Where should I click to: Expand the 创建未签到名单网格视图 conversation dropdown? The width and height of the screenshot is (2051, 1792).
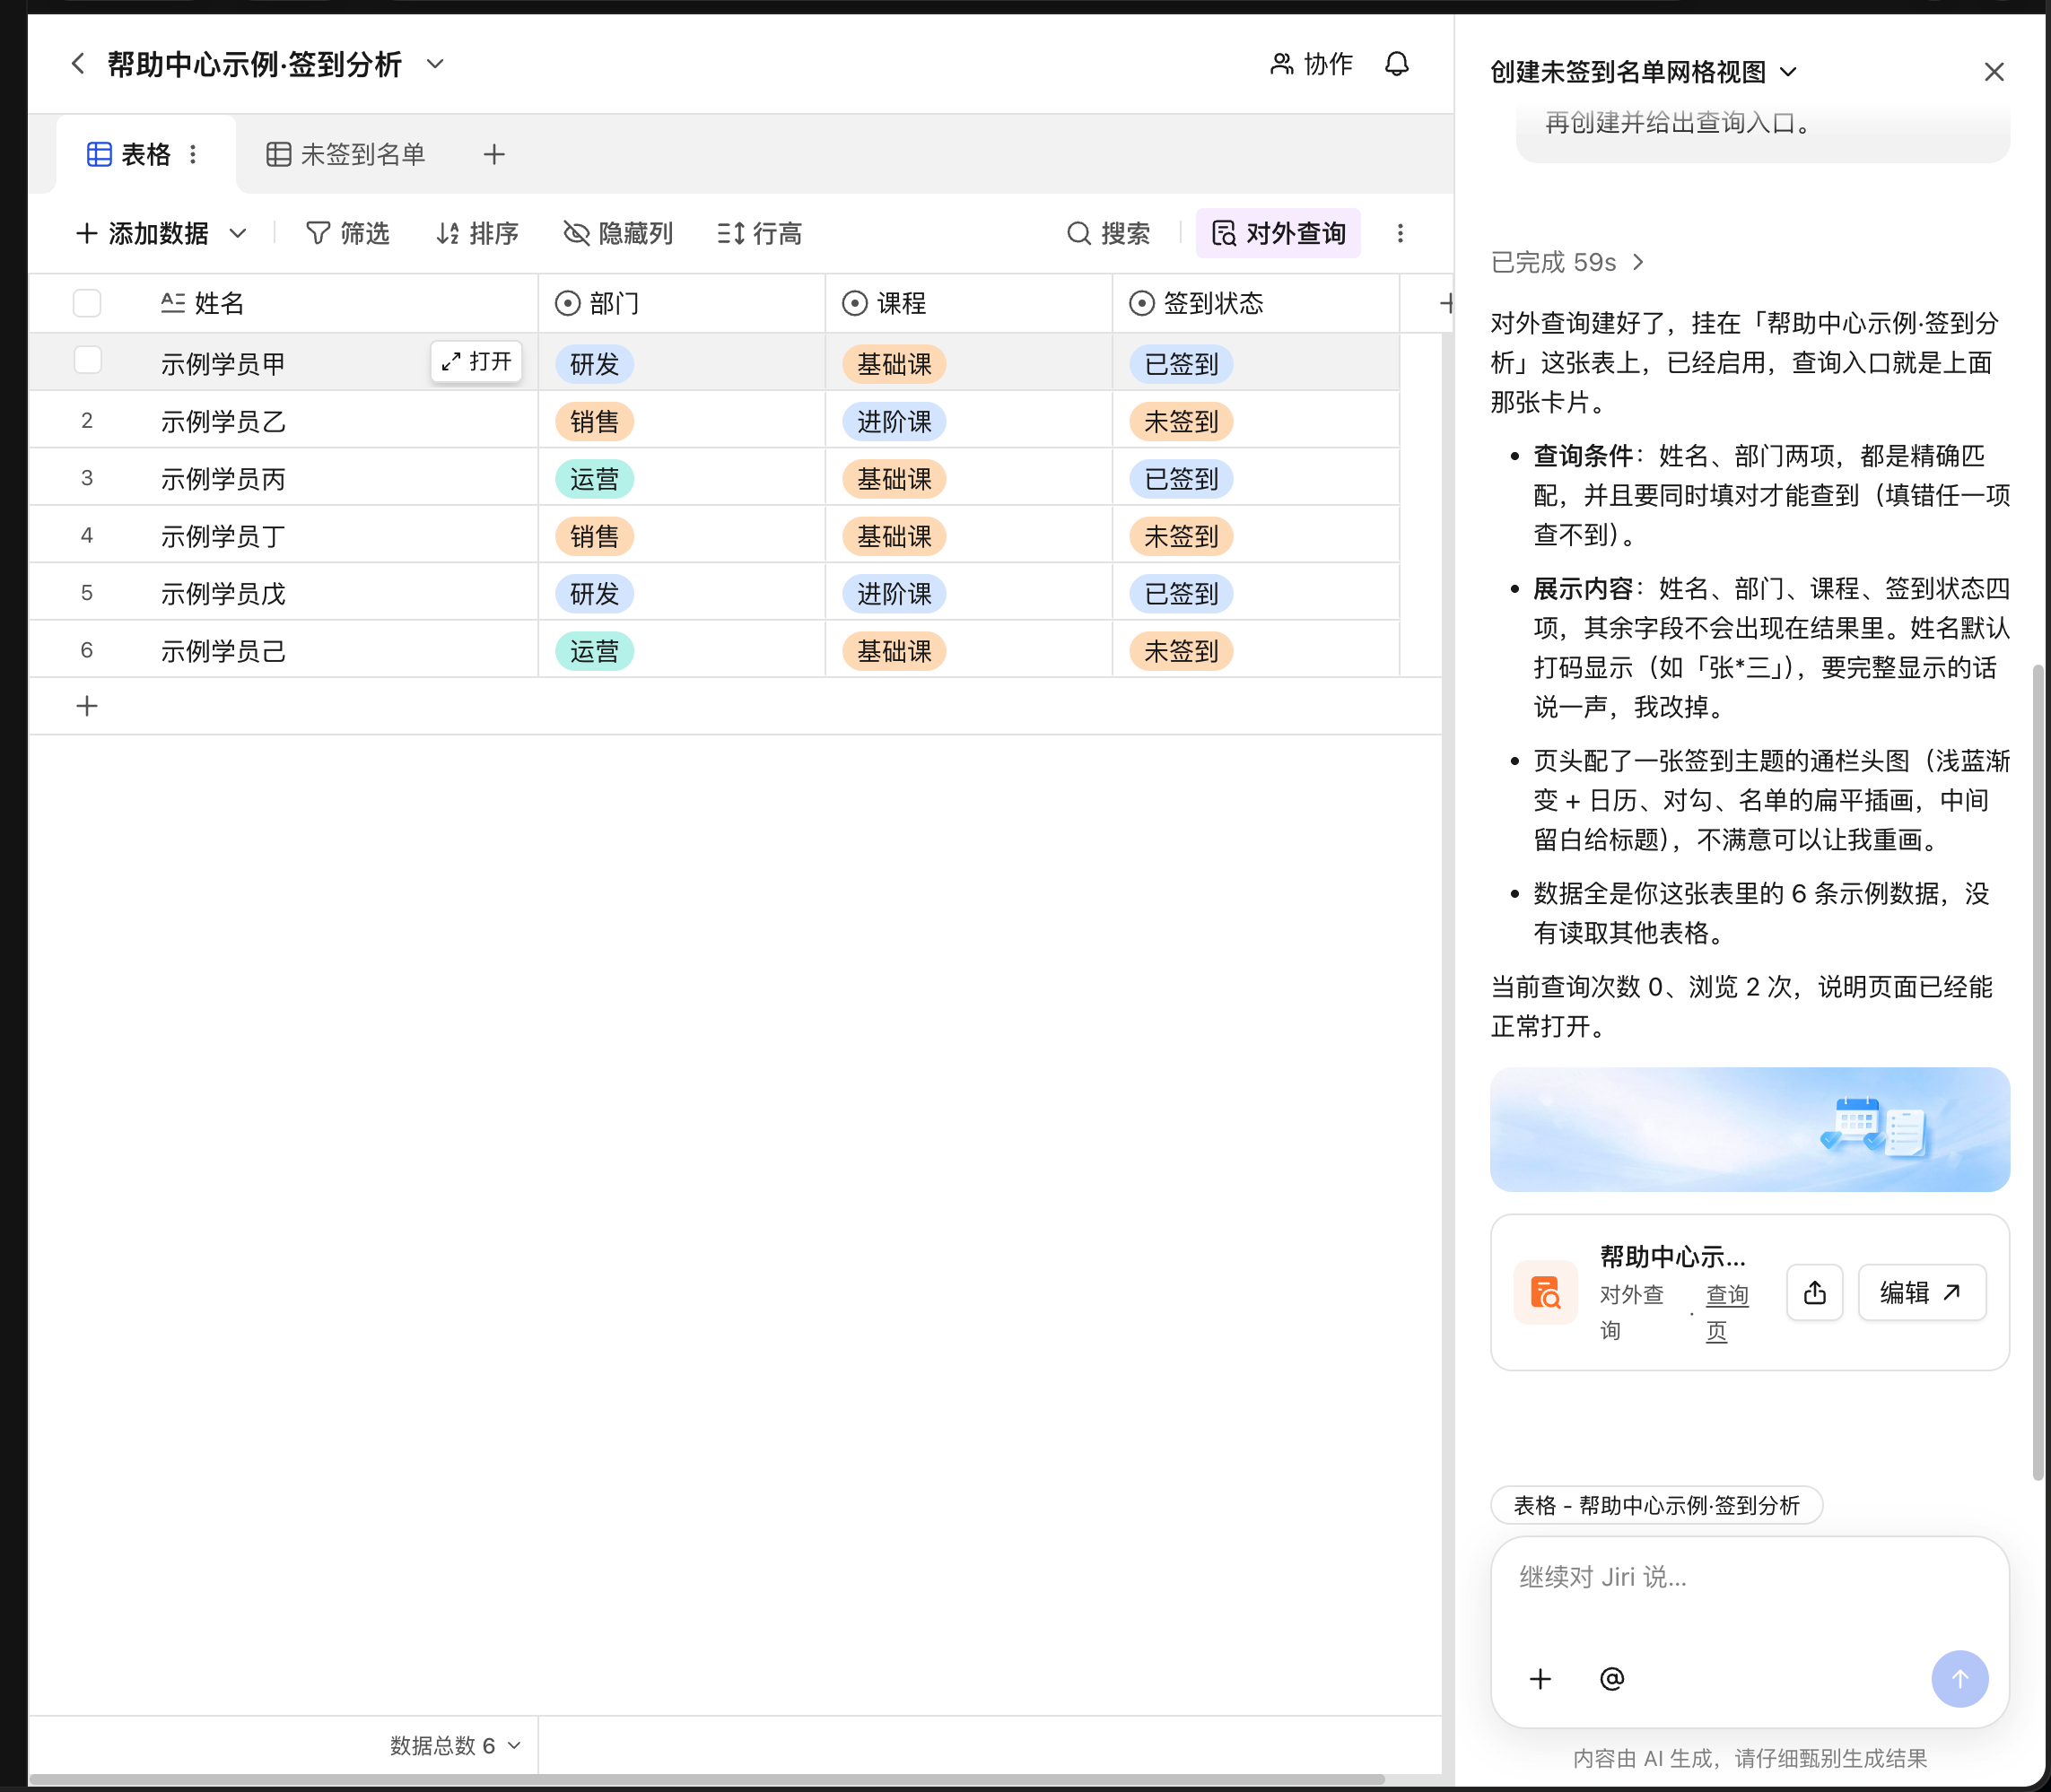point(1788,72)
